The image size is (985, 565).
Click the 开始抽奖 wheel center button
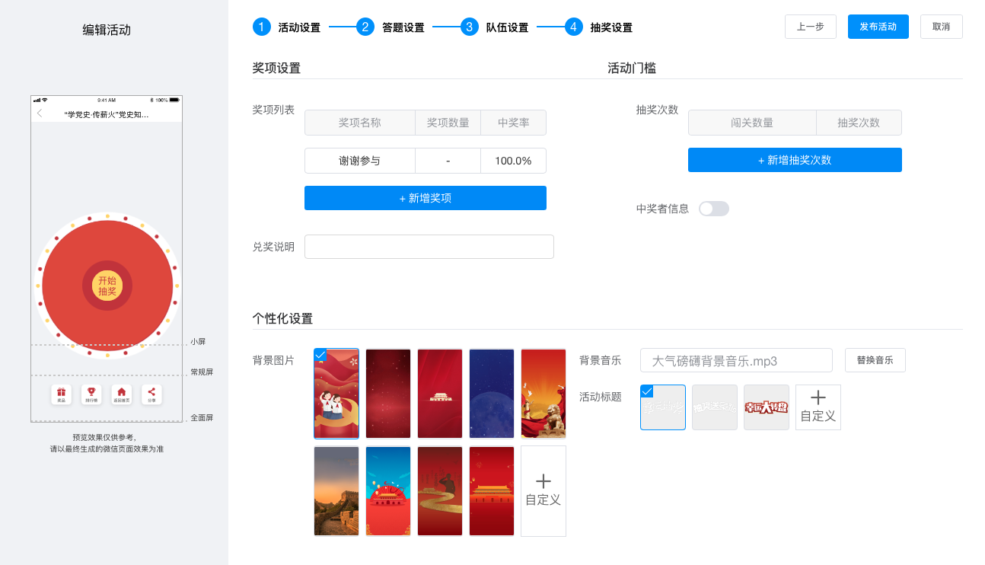point(107,286)
